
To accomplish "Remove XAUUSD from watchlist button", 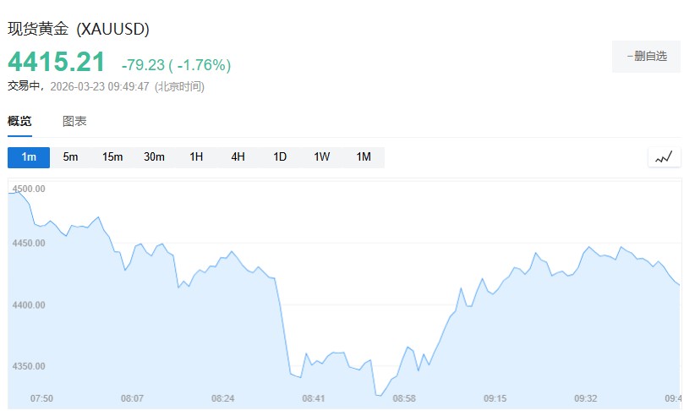I will [x=647, y=56].
